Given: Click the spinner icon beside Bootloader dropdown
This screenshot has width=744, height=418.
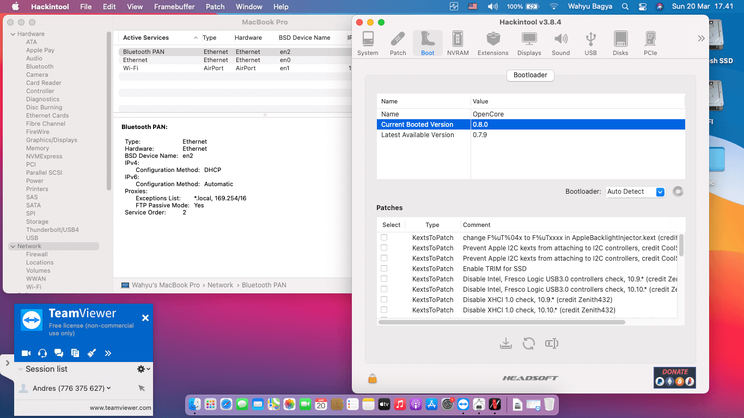Looking at the screenshot, I should click(x=678, y=192).
